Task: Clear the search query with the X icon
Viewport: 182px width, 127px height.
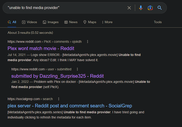Action: 129,8
